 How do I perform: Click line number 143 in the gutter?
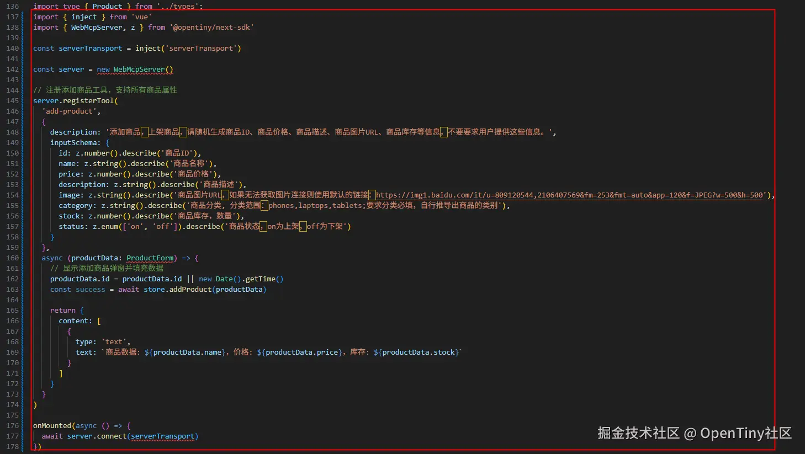[12, 80]
